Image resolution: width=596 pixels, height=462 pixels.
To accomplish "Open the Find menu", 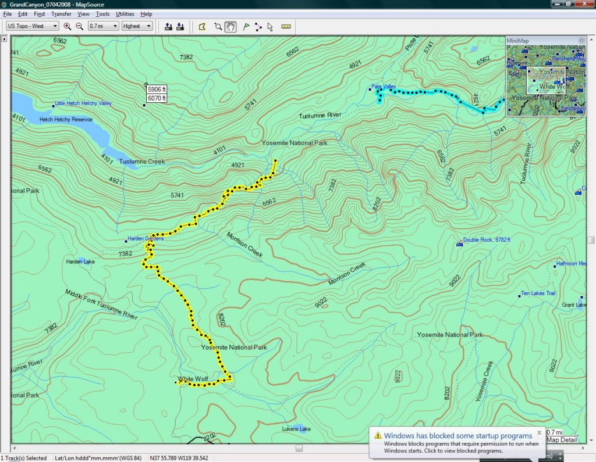I will pos(39,14).
